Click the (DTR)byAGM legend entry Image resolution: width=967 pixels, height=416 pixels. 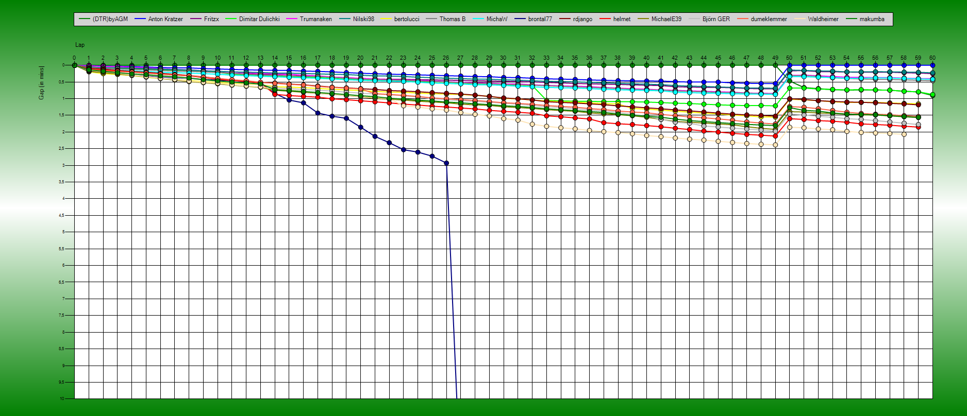[110, 19]
